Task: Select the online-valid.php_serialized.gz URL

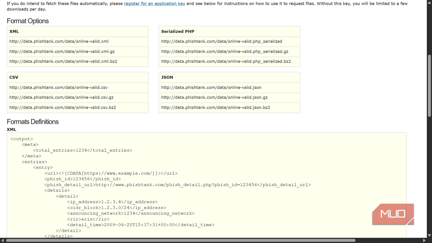Action: pyautogui.click(x=225, y=52)
